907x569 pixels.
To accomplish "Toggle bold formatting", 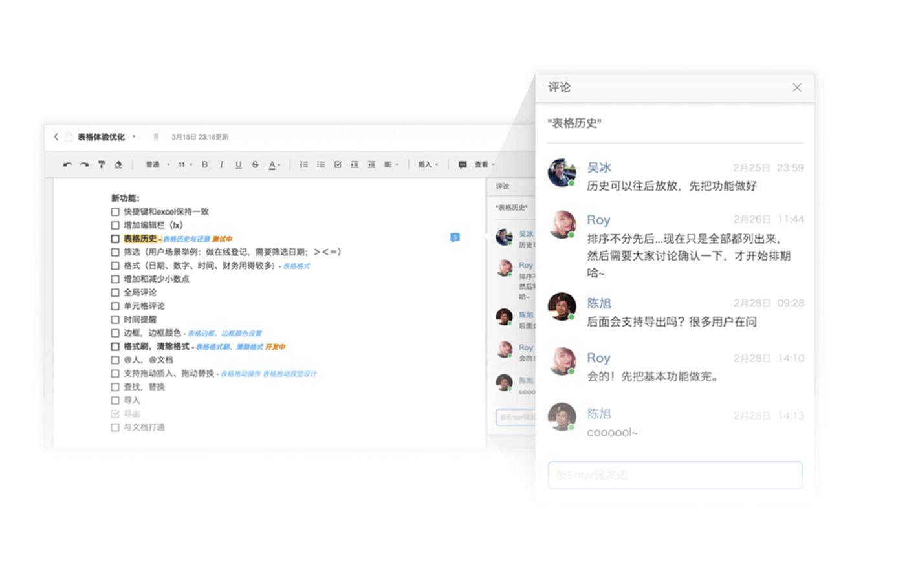I will 204,165.
